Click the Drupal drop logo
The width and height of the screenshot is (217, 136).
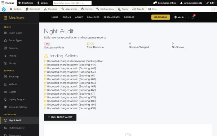(4, 9)
